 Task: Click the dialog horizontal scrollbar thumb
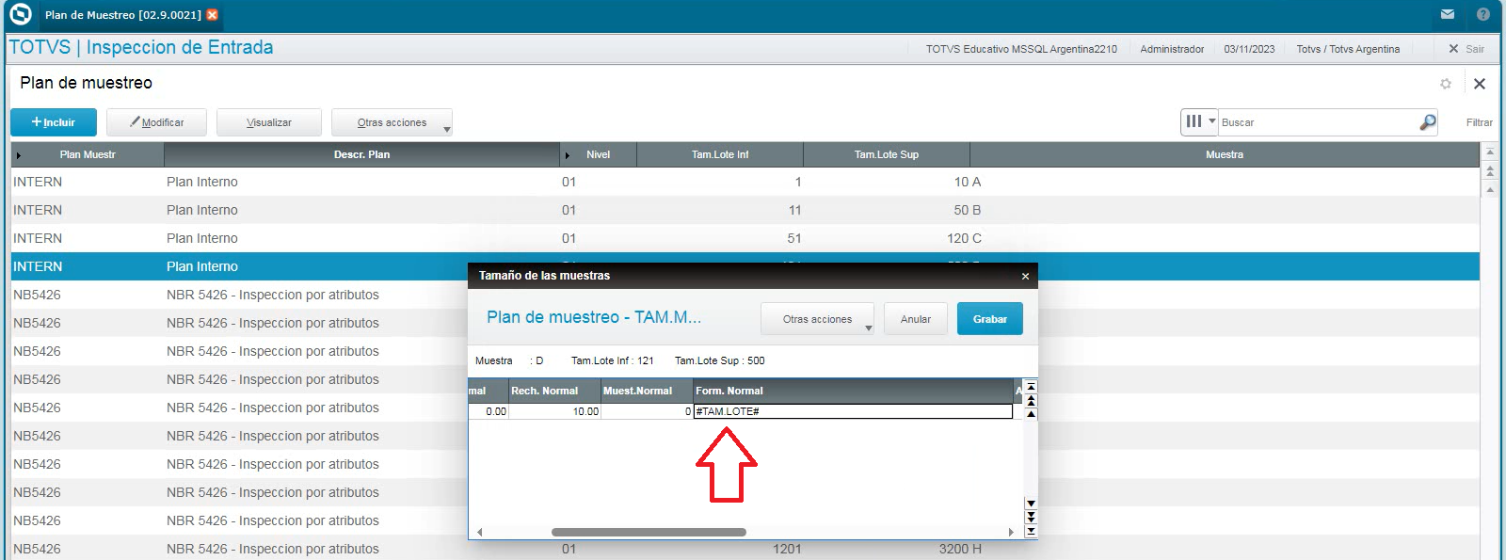[649, 532]
